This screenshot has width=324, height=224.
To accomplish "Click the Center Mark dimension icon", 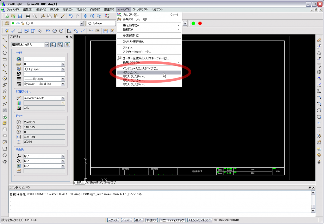I will coord(48,31).
